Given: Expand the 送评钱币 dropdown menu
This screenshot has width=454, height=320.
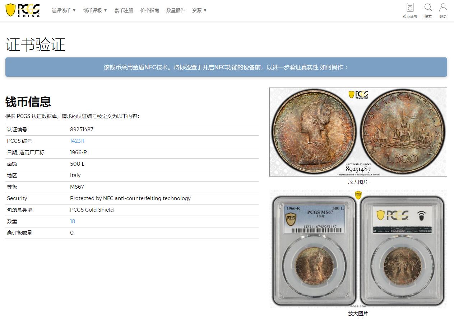Looking at the screenshot, I should [64, 10].
